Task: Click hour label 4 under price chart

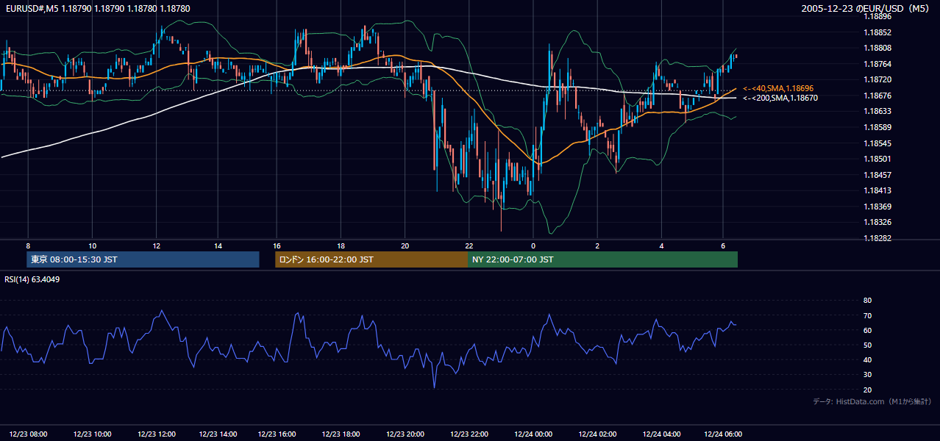Action: 661,245
